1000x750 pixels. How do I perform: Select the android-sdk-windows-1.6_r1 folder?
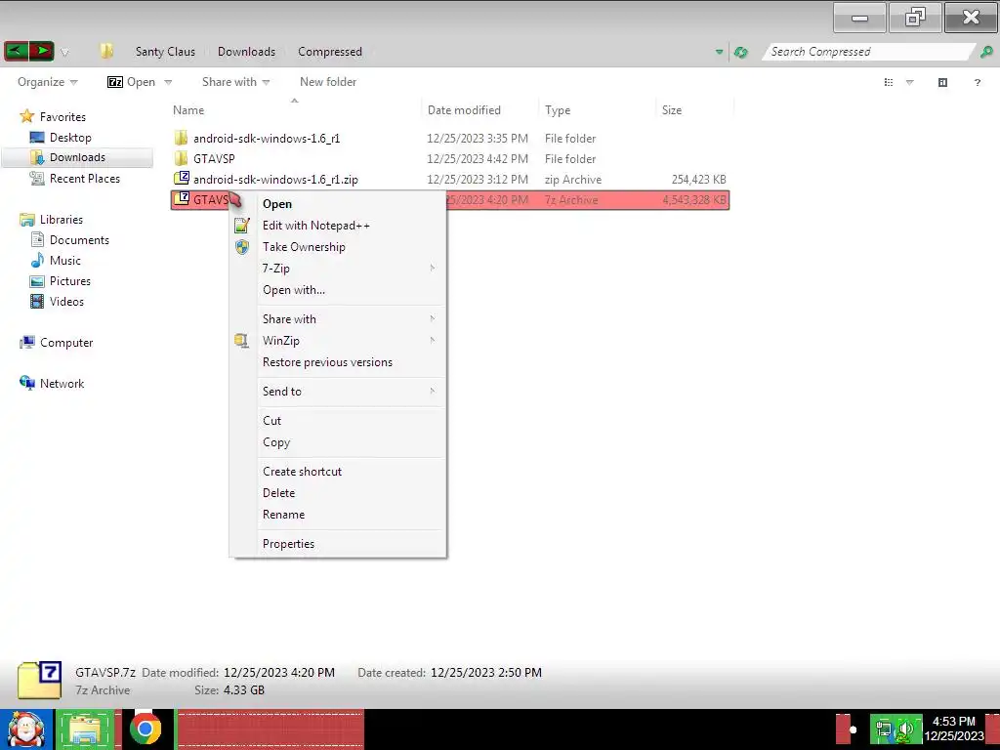[x=450, y=139]
